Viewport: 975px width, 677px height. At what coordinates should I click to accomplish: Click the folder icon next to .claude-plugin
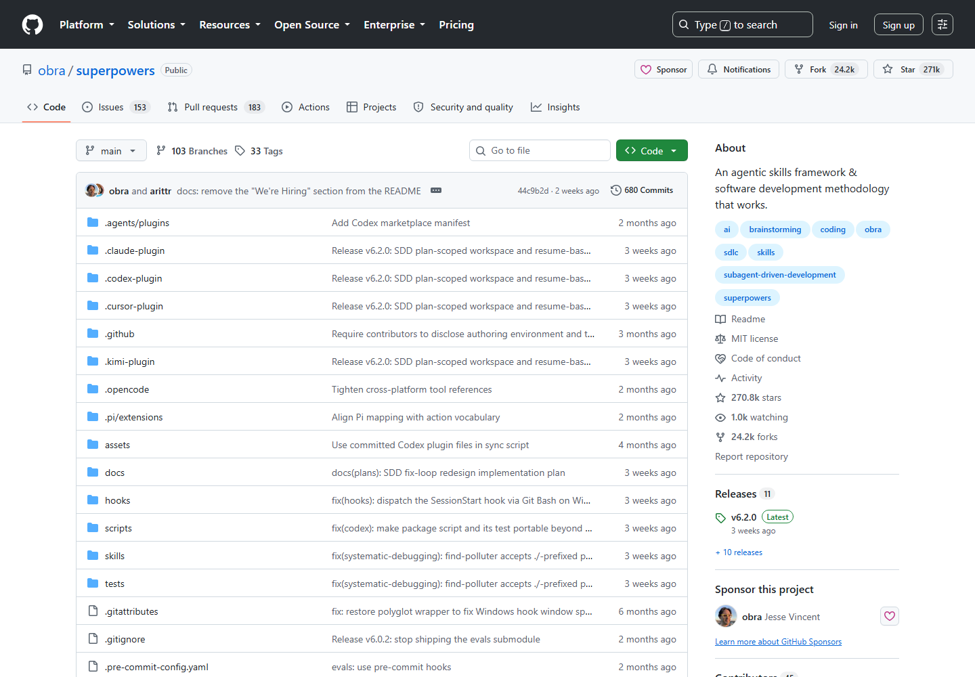[93, 250]
